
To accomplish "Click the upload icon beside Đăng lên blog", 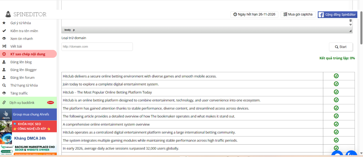I will pyautogui.click(x=4, y=62).
